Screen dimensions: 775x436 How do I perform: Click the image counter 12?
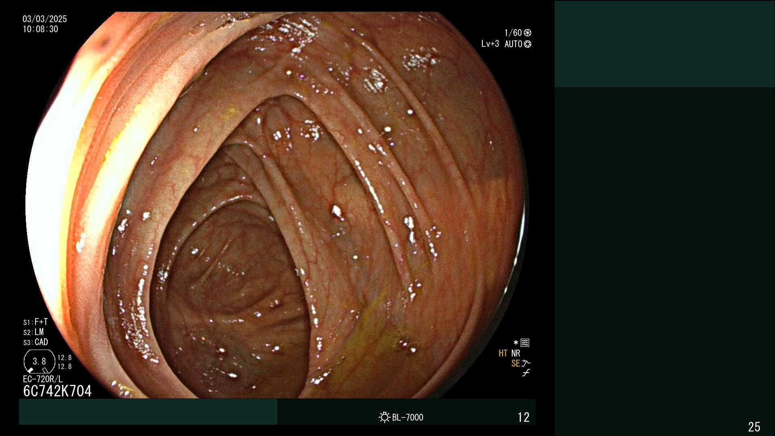524,417
